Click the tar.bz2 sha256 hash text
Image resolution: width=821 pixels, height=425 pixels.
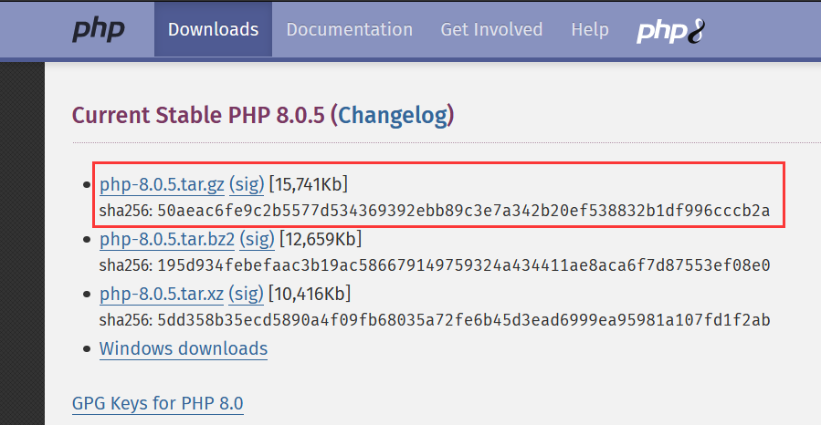[463, 265]
